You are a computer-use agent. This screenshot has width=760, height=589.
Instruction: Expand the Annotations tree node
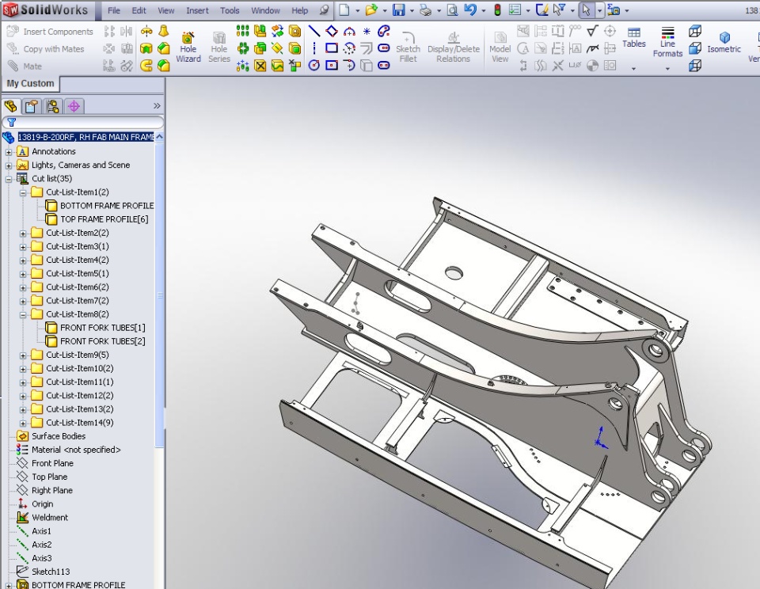click(8, 152)
